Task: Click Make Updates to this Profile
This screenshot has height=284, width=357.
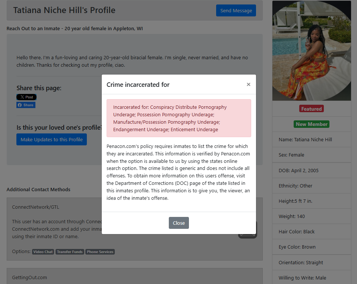Action: tap(51, 140)
